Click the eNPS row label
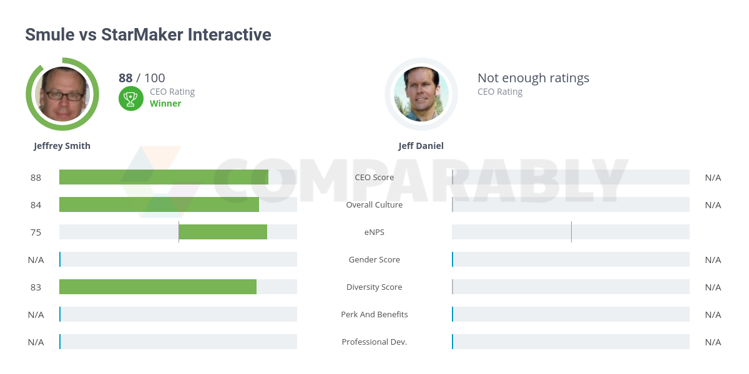This screenshot has height=374, width=749. point(374,232)
